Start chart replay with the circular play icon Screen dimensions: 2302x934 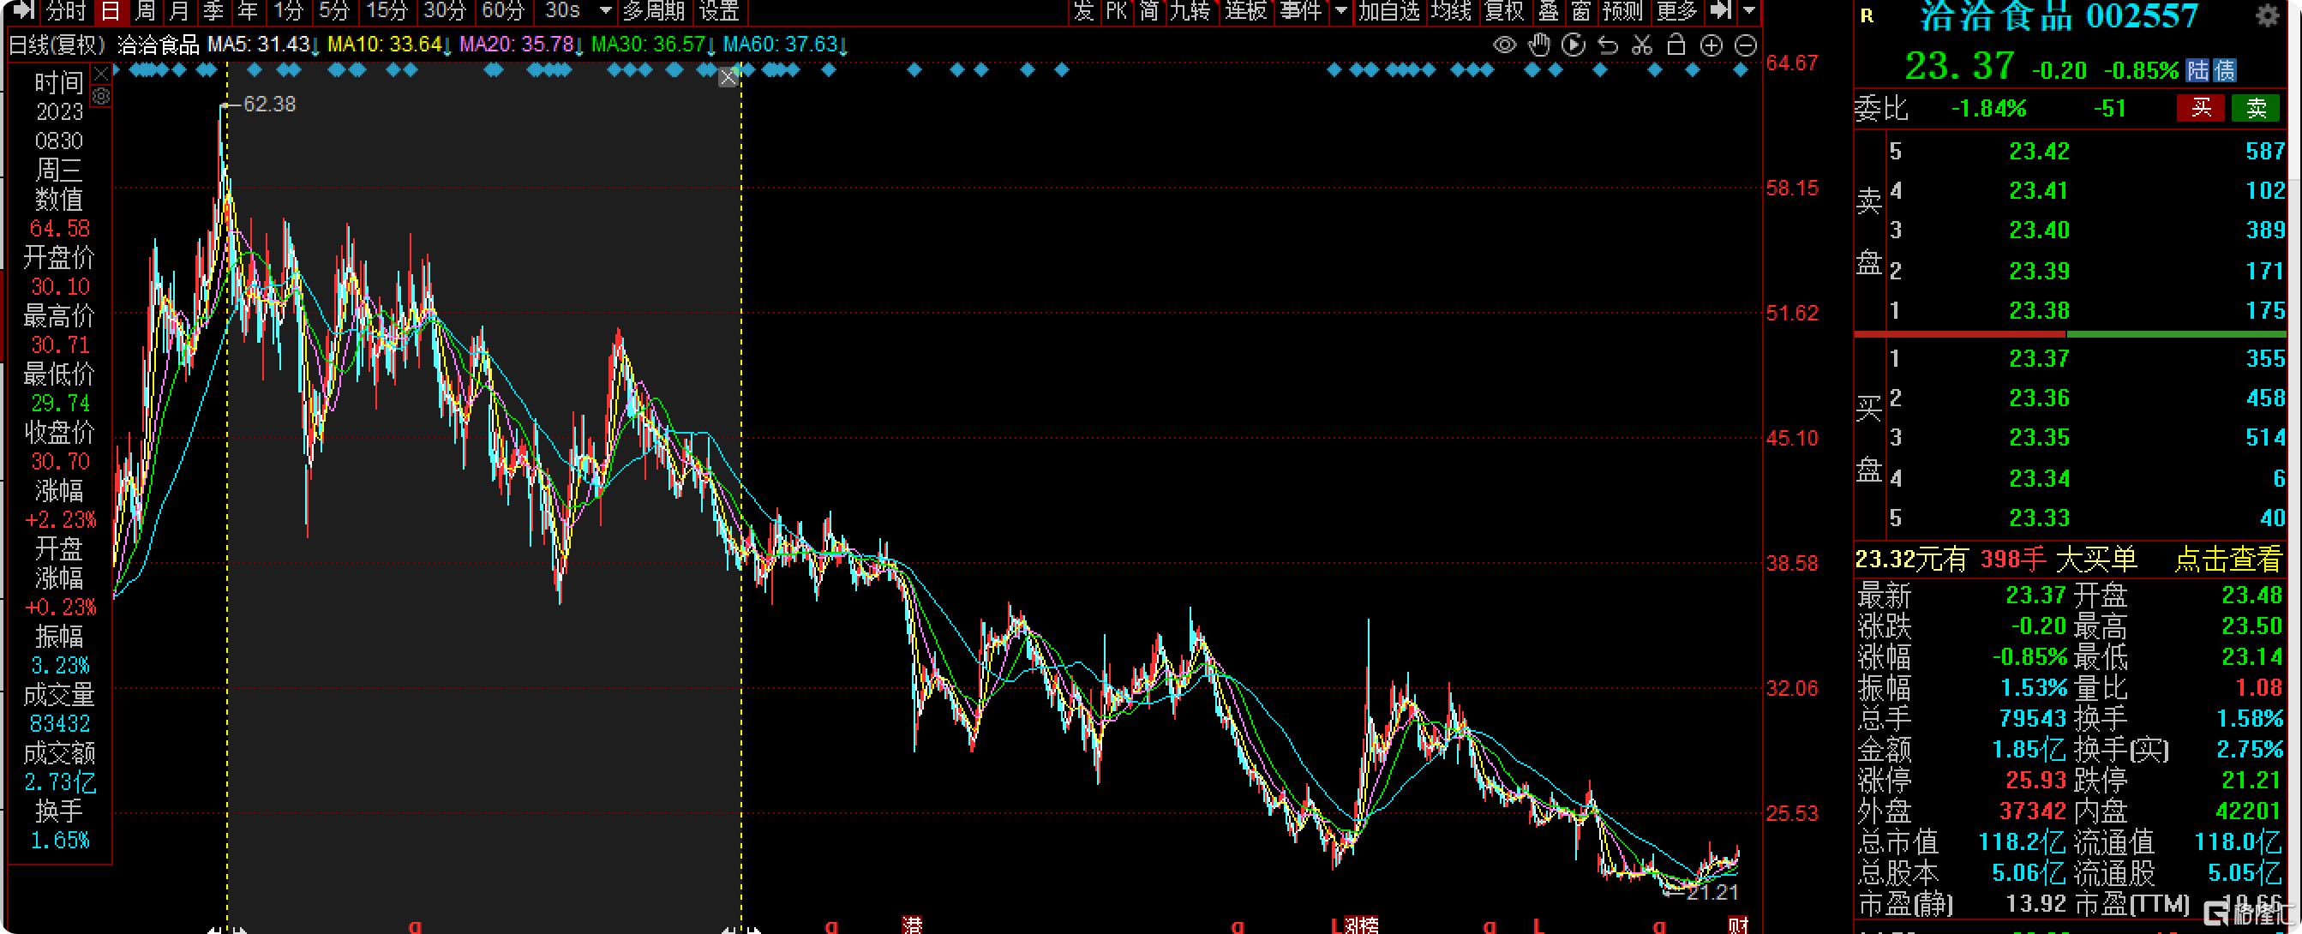(x=1574, y=45)
